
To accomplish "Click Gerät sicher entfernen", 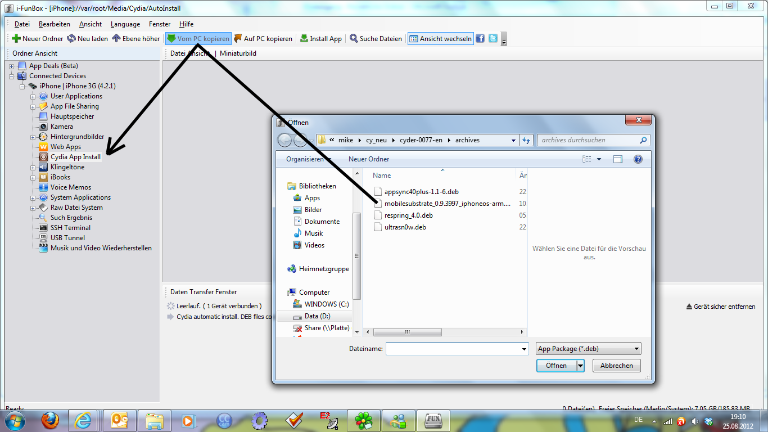I will coord(721,307).
